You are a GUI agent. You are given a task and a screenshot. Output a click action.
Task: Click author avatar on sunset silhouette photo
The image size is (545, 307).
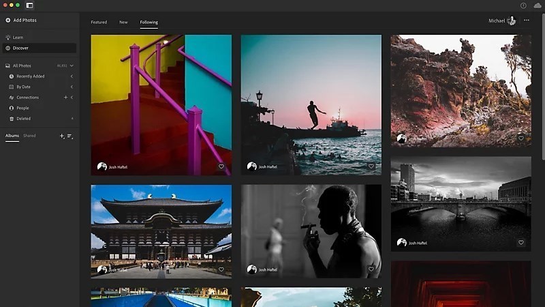(251, 166)
